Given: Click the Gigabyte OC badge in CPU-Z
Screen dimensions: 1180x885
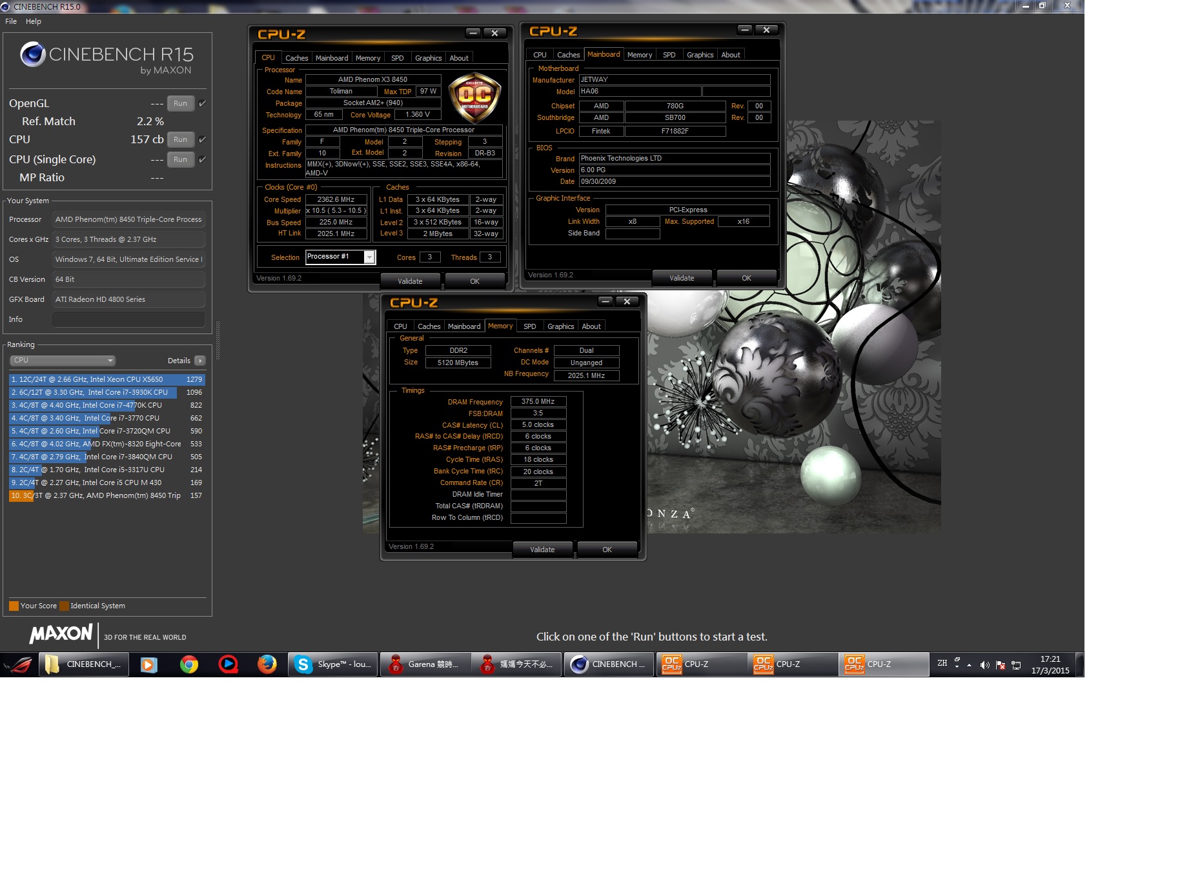Looking at the screenshot, I should [x=474, y=98].
